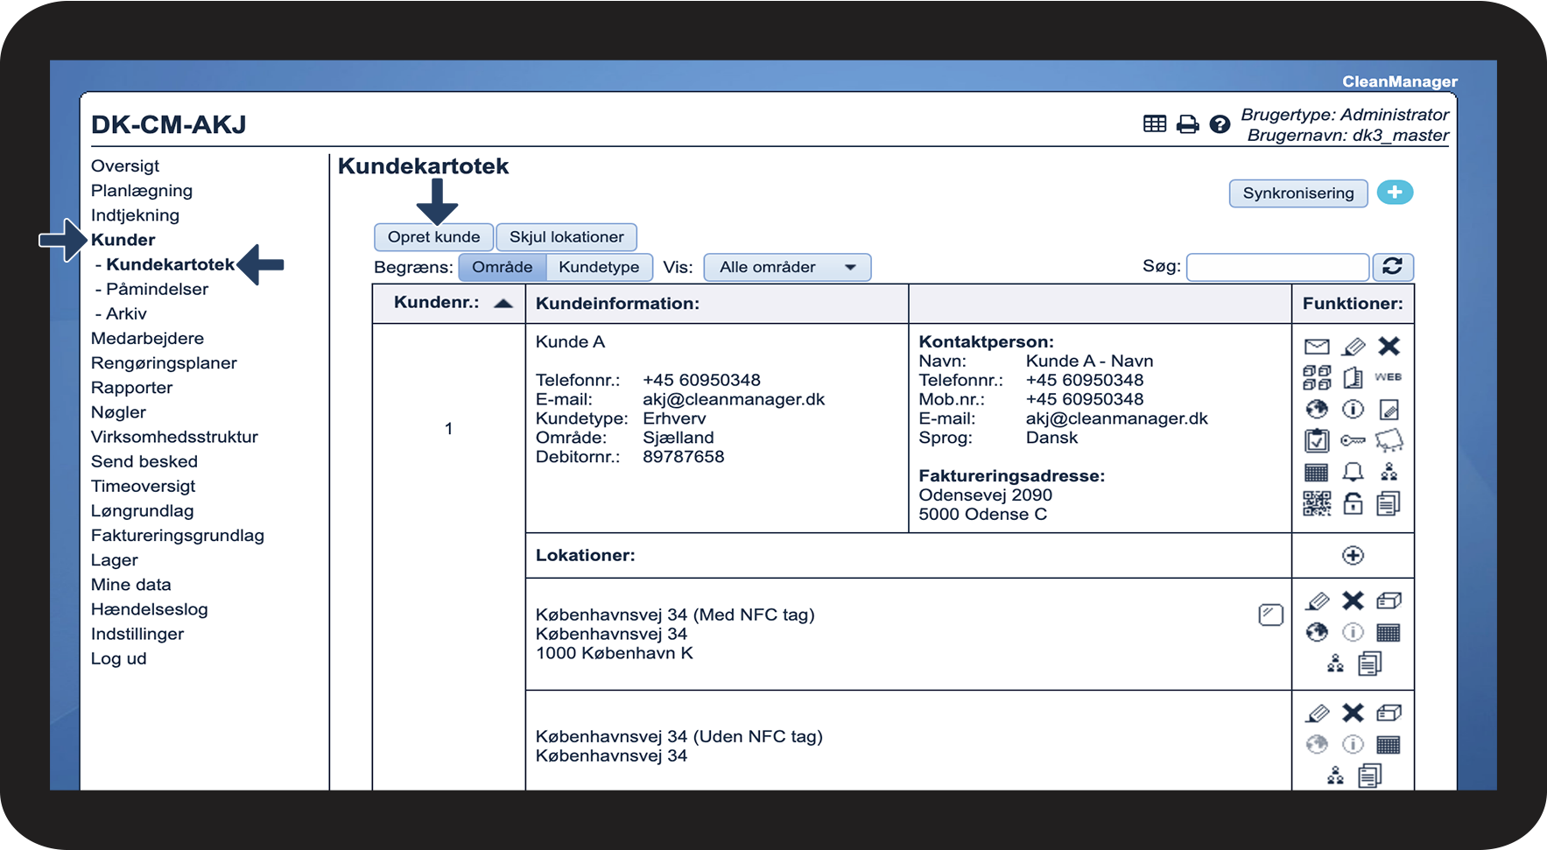Select the Område filter toggle

click(x=502, y=267)
